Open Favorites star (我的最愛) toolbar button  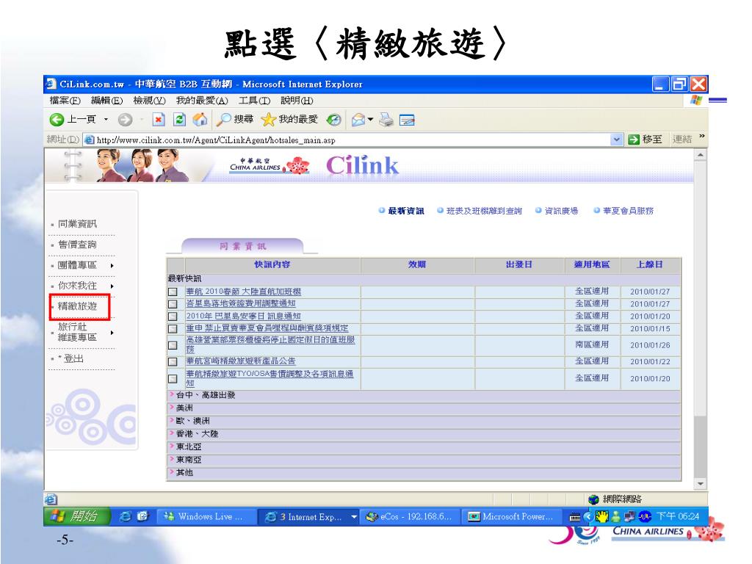click(x=289, y=120)
